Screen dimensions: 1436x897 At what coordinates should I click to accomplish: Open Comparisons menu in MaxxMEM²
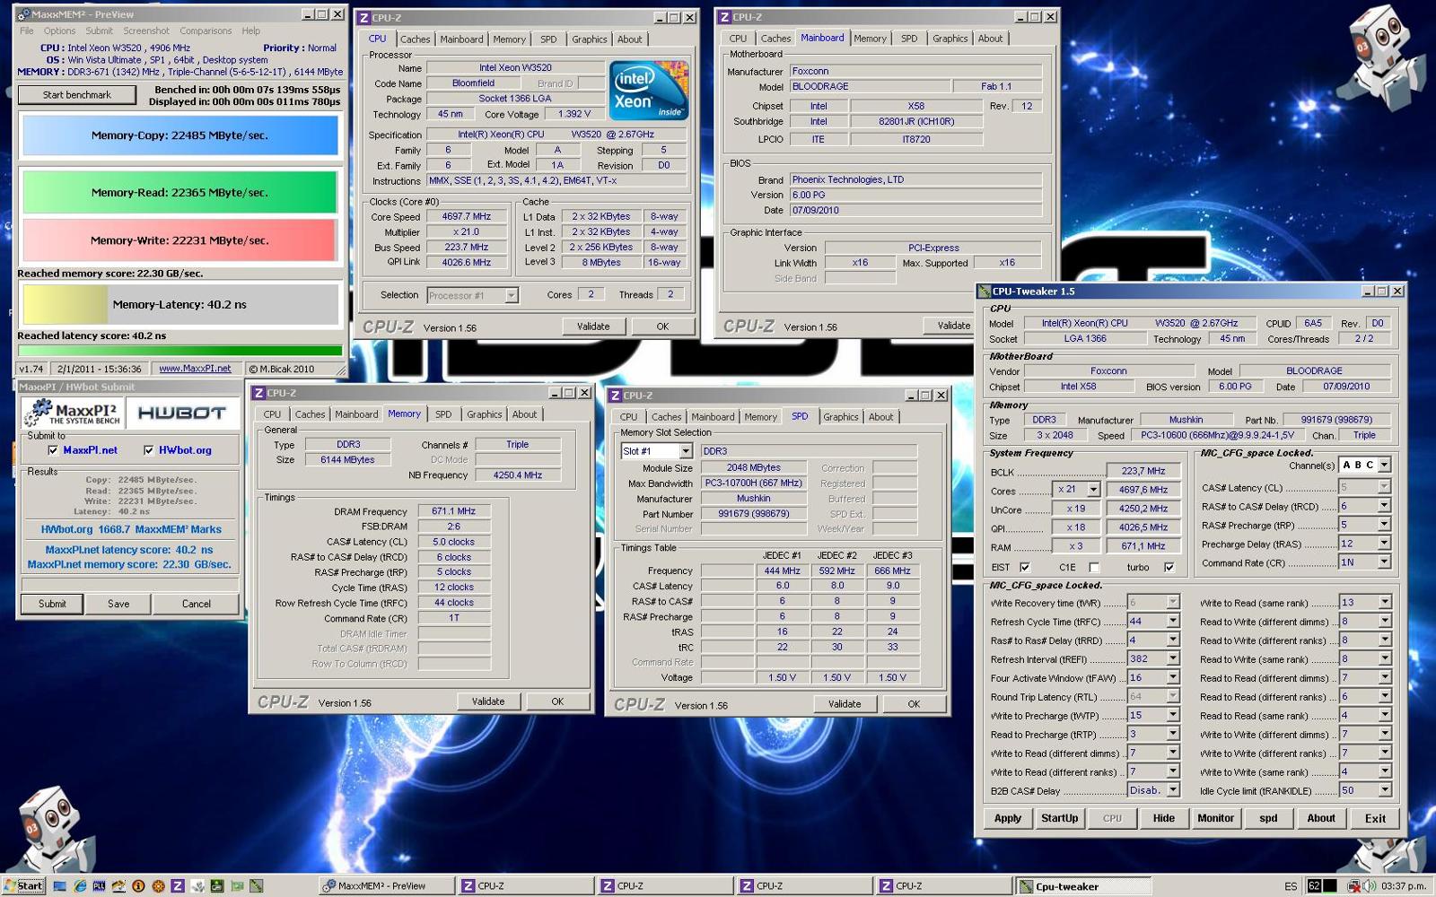click(206, 30)
